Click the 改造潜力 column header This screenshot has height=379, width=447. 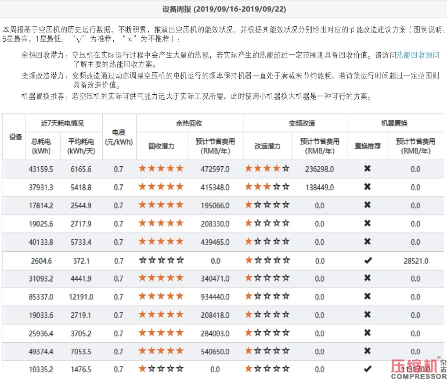pyautogui.click(x=267, y=146)
